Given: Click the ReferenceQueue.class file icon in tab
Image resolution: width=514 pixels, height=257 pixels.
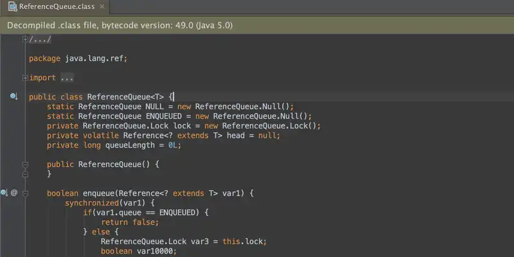Looking at the screenshot, I should point(12,7).
